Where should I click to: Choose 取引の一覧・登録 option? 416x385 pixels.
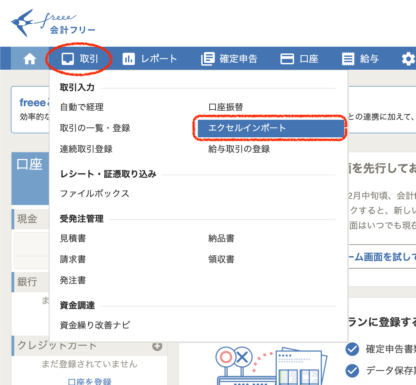(x=95, y=128)
